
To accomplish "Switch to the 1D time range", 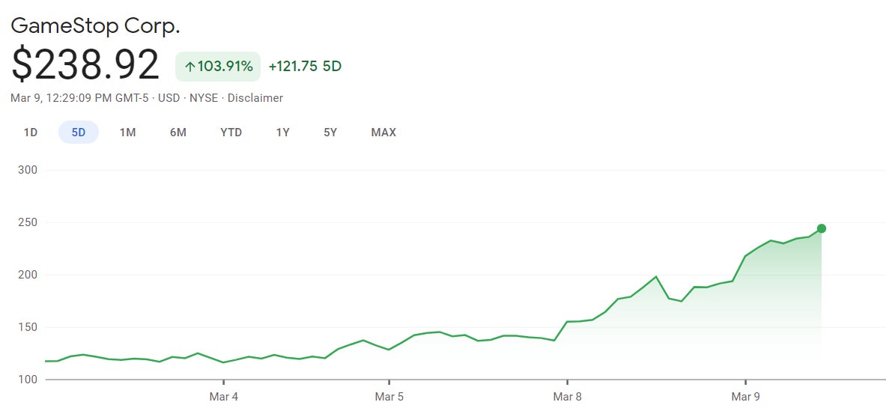I will 30,133.
